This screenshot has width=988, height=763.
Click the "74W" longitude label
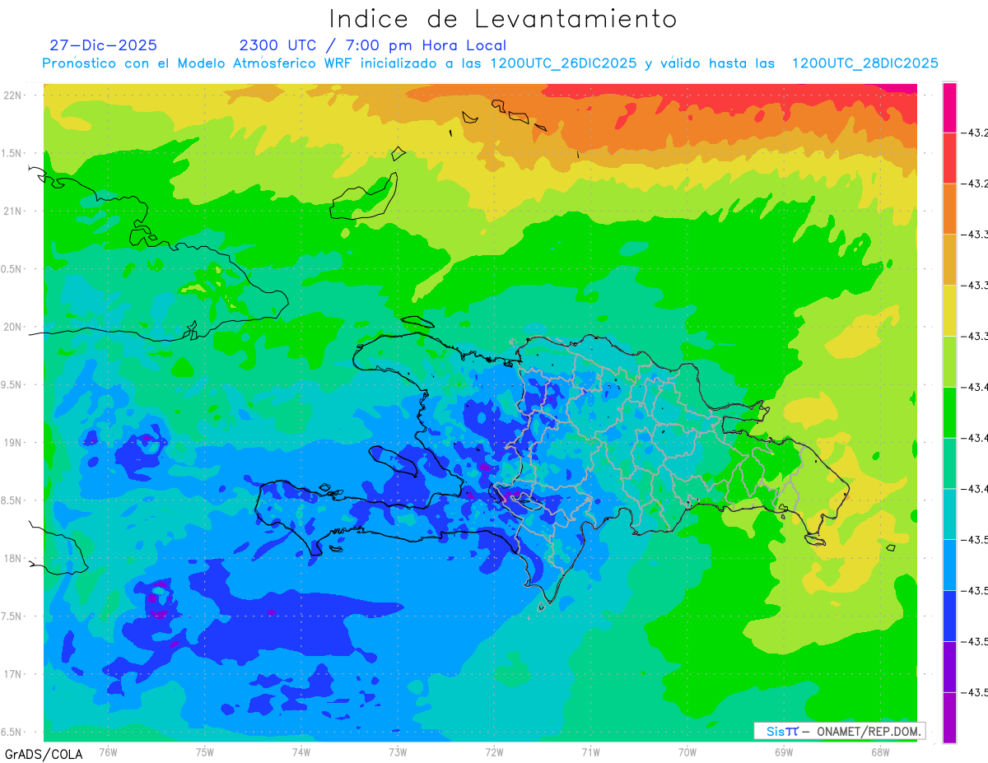pos(301,751)
